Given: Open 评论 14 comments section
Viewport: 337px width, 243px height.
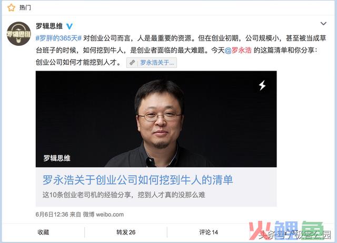Looking at the screenshot, I should click(x=209, y=232).
